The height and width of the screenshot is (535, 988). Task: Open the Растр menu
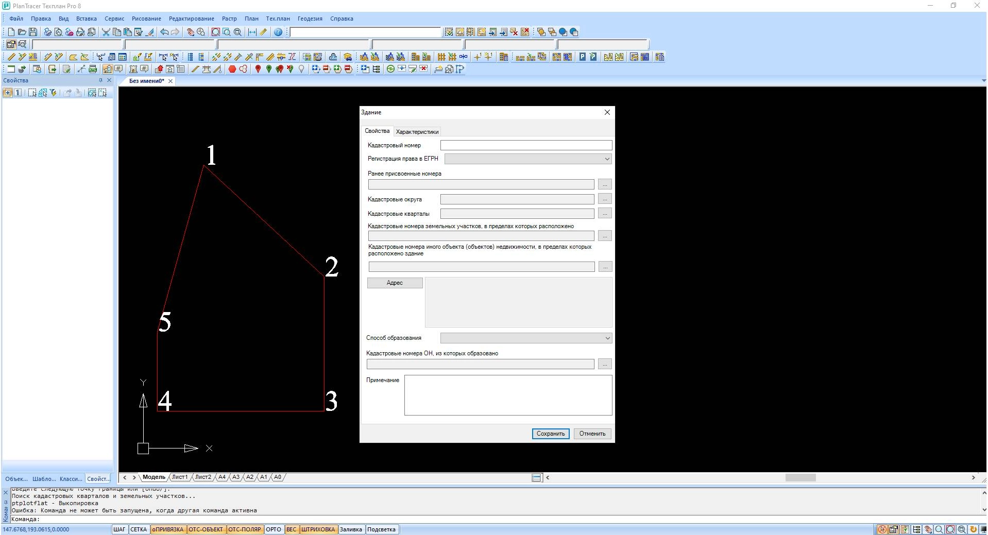[229, 19]
